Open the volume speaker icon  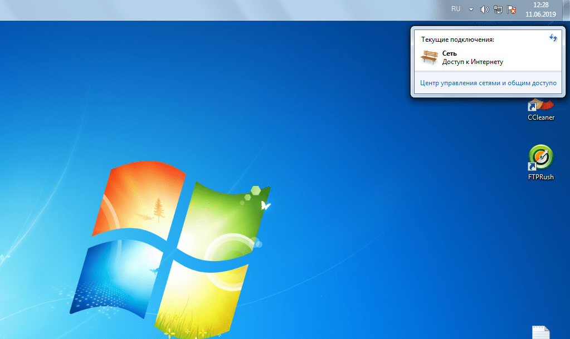[484, 9]
